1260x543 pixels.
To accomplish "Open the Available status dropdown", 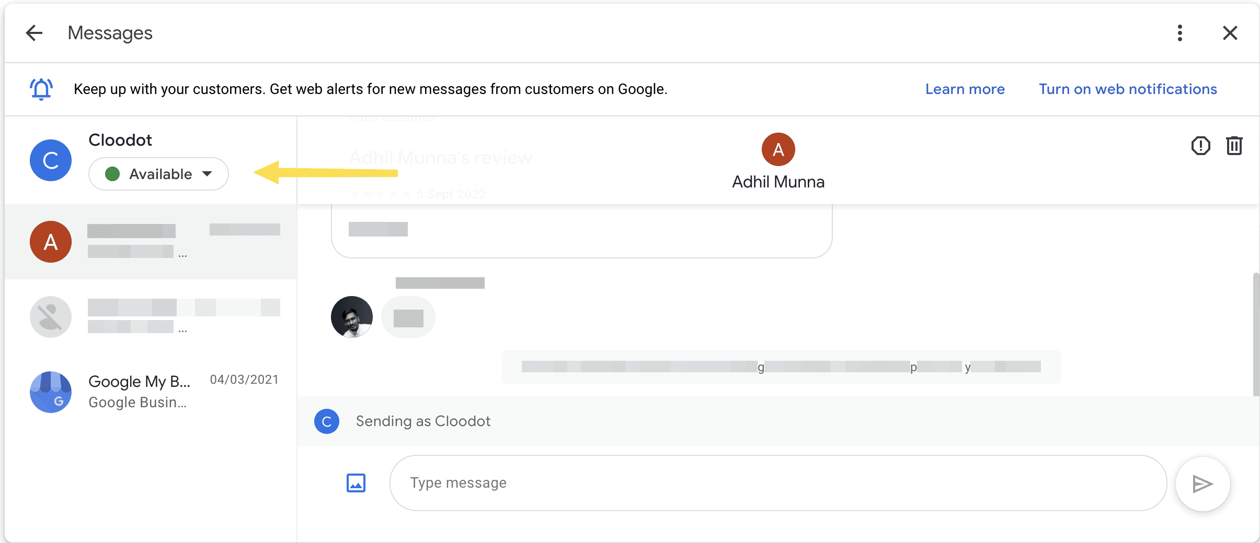I will coord(158,174).
